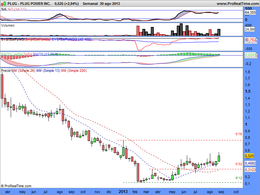Click the 1,2 price axis label
Image resolution: width=260 pixels, height=195 pixels.
tap(248, 111)
